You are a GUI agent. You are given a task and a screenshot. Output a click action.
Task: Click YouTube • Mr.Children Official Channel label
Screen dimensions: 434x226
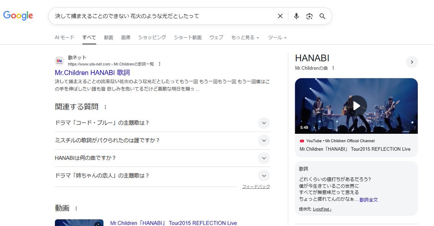coord(340,141)
